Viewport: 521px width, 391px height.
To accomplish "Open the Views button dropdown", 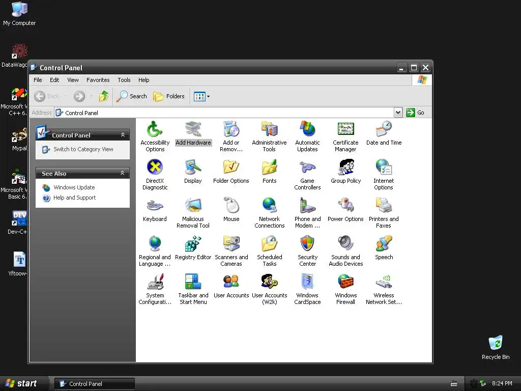I will point(208,96).
